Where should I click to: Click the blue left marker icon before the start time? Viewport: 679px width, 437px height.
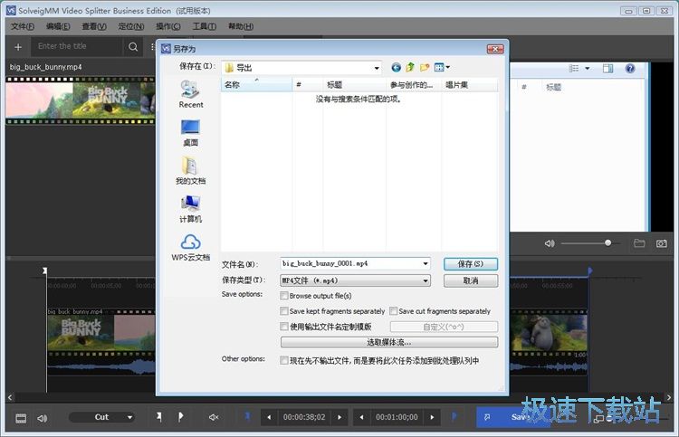(247, 416)
